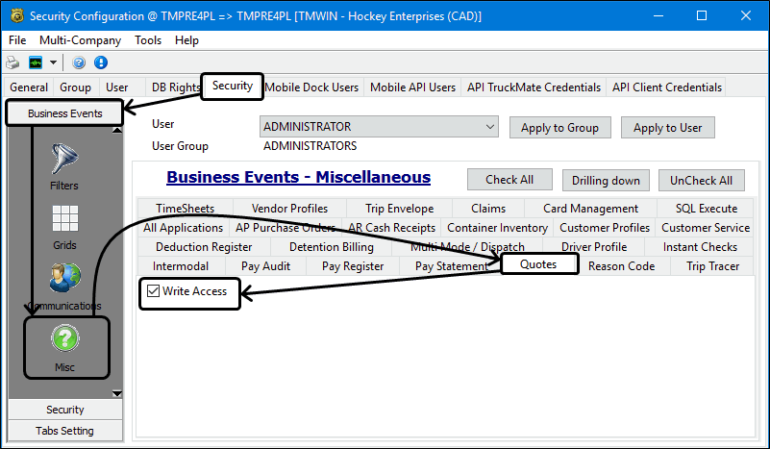Open the Security sidebar section button

(64, 410)
